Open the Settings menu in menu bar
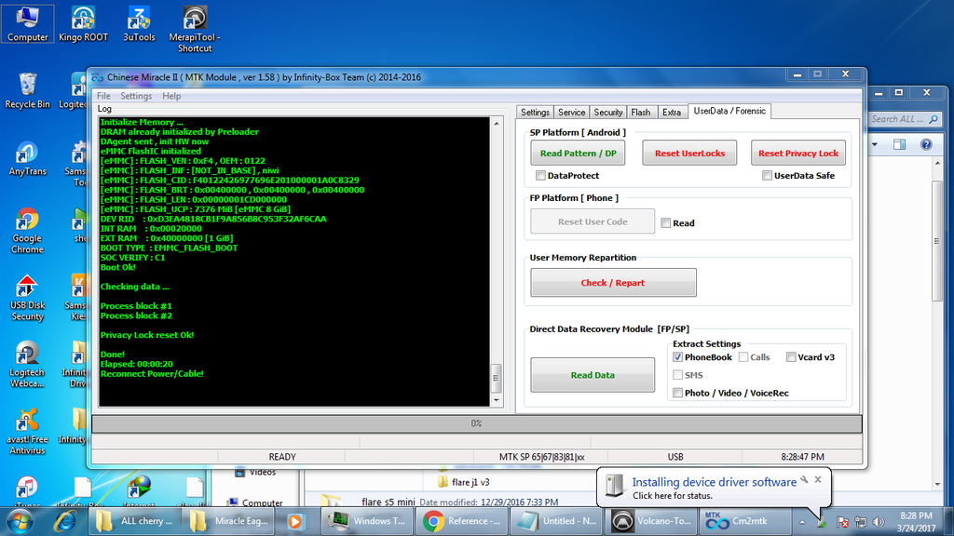Viewport: 954px width, 536px height. coord(136,96)
